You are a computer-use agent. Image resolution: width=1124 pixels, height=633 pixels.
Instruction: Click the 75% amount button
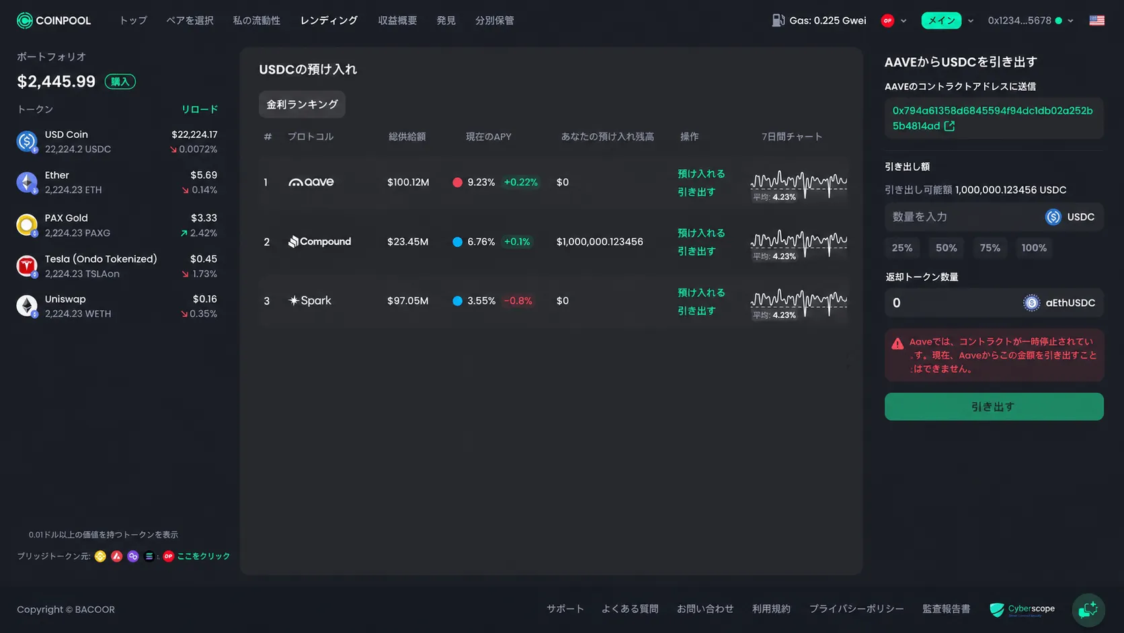(990, 248)
